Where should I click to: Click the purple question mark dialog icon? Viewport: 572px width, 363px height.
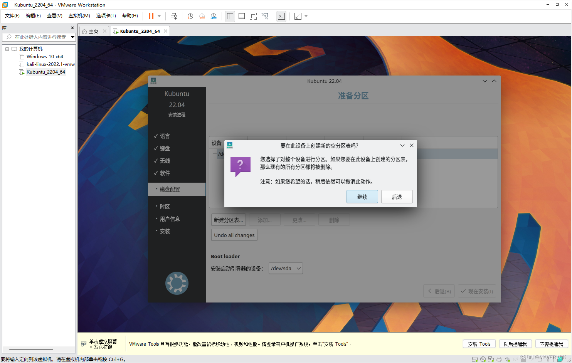tap(241, 167)
